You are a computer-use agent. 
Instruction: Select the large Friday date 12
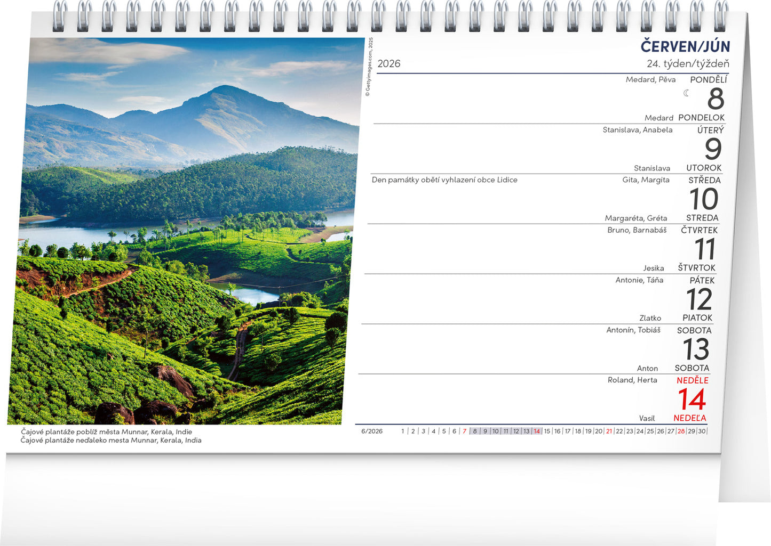coord(699,299)
